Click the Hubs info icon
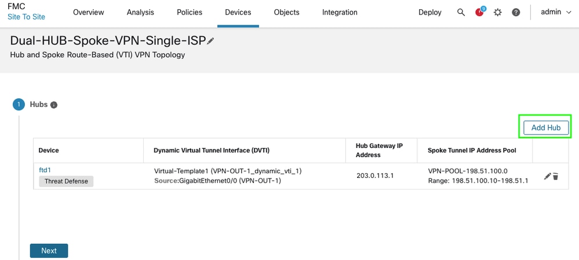Viewport: 579px width, 260px height. click(x=54, y=105)
